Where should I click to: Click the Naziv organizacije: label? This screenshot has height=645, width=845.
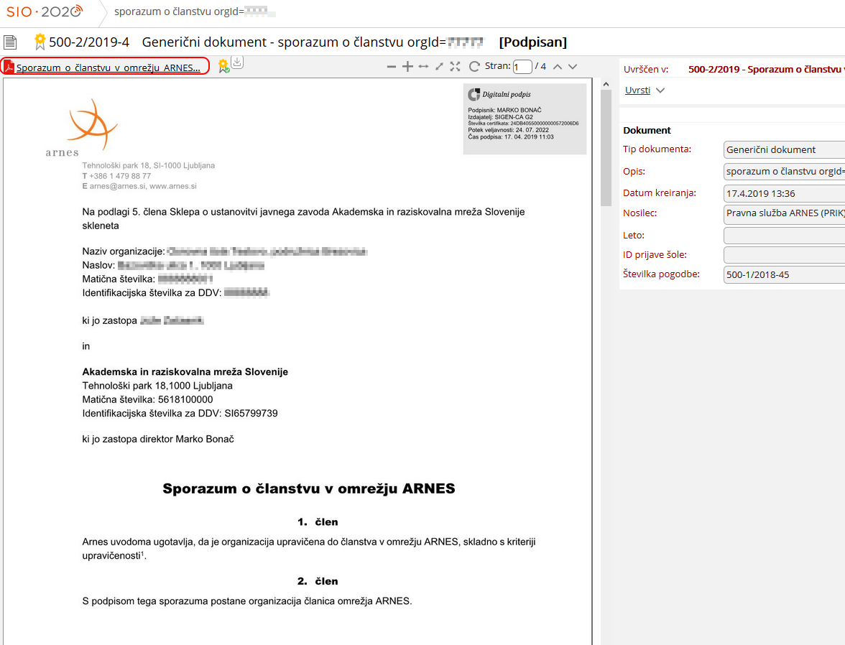[124, 251]
